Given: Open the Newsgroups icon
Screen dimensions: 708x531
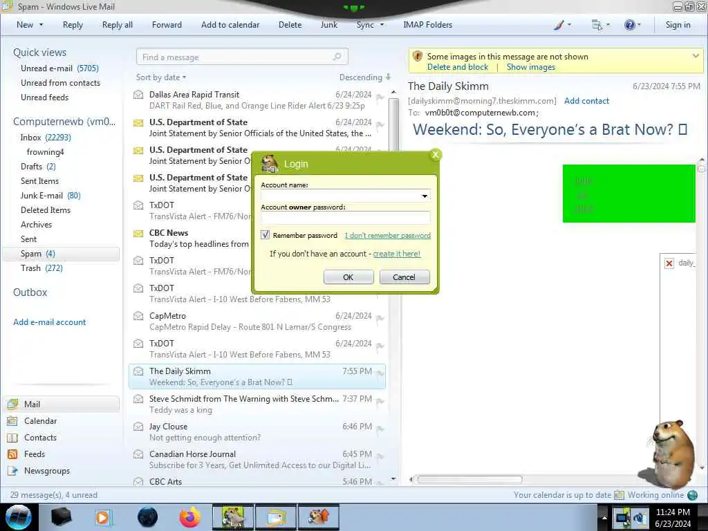Looking at the screenshot, I should click(x=12, y=471).
